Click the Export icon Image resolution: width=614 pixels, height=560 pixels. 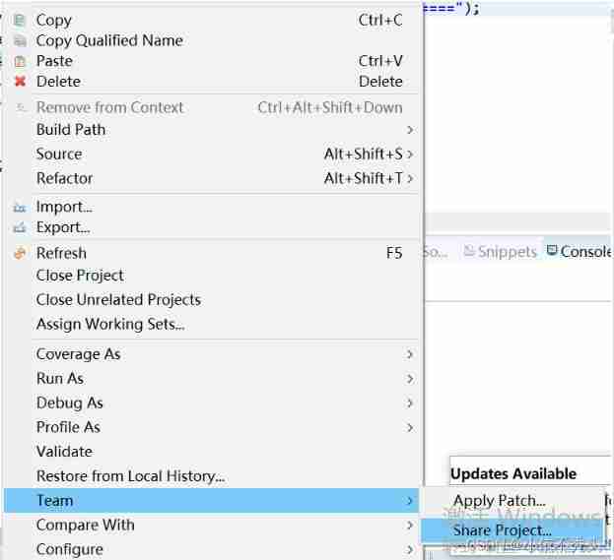20,227
